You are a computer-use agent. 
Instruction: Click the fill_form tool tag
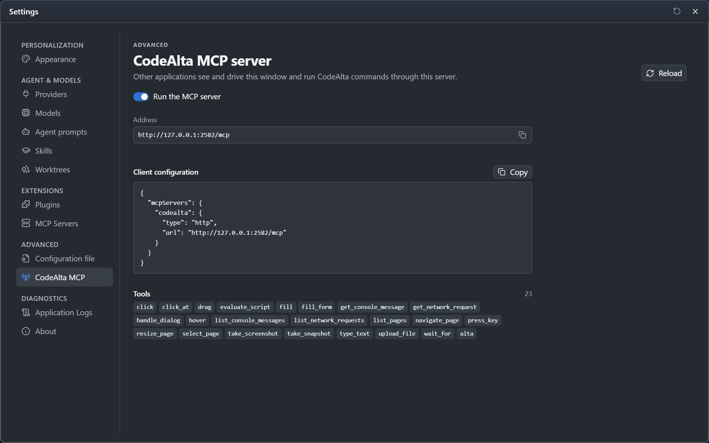click(317, 307)
